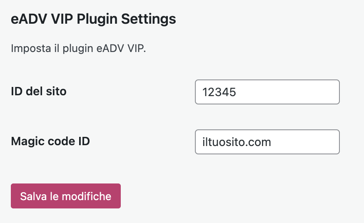This screenshot has width=364, height=223.
Task: Click empty space inside Magic code textbox
Action: click(307, 142)
